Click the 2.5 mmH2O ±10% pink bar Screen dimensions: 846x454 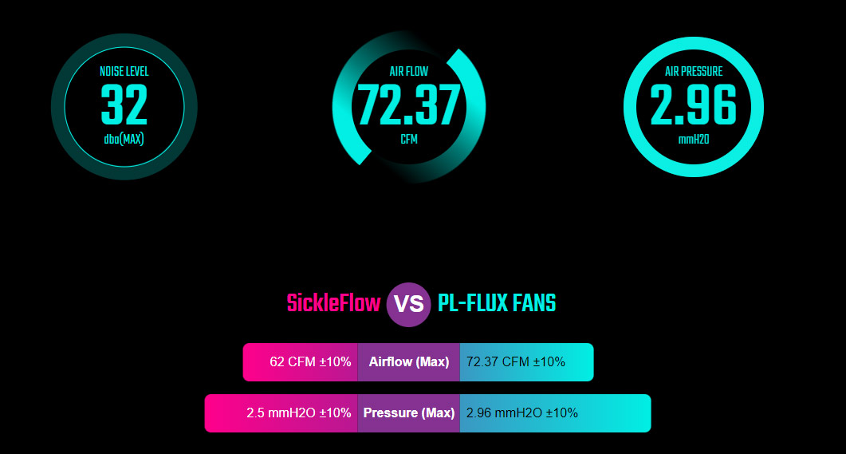(x=281, y=413)
